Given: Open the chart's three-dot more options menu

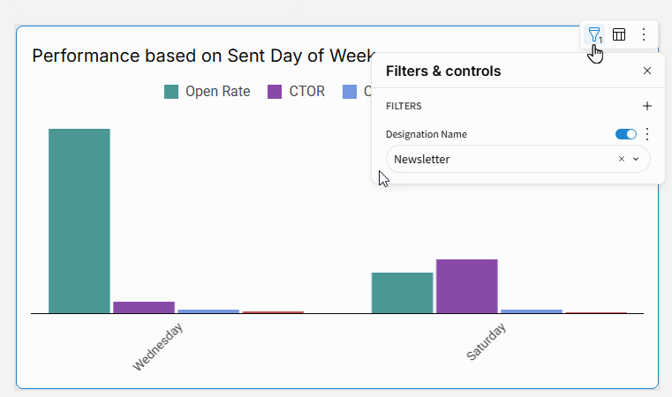Looking at the screenshot, I should [x=644, y=34].
